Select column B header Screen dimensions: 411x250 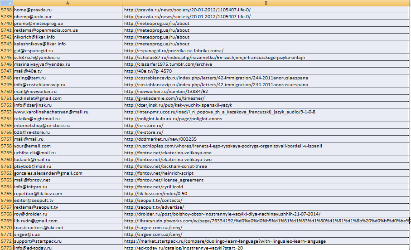point(266,3)
